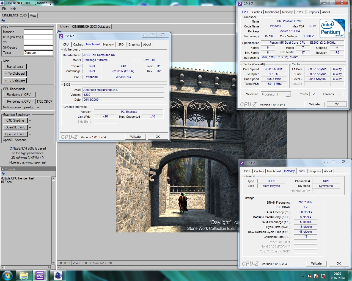
Task: Click Start all tests button
Action: [x=15, y=67]
